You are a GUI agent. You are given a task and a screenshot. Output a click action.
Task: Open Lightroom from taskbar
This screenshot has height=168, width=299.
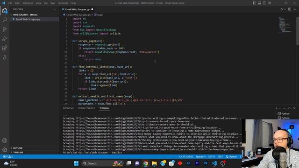188,163
